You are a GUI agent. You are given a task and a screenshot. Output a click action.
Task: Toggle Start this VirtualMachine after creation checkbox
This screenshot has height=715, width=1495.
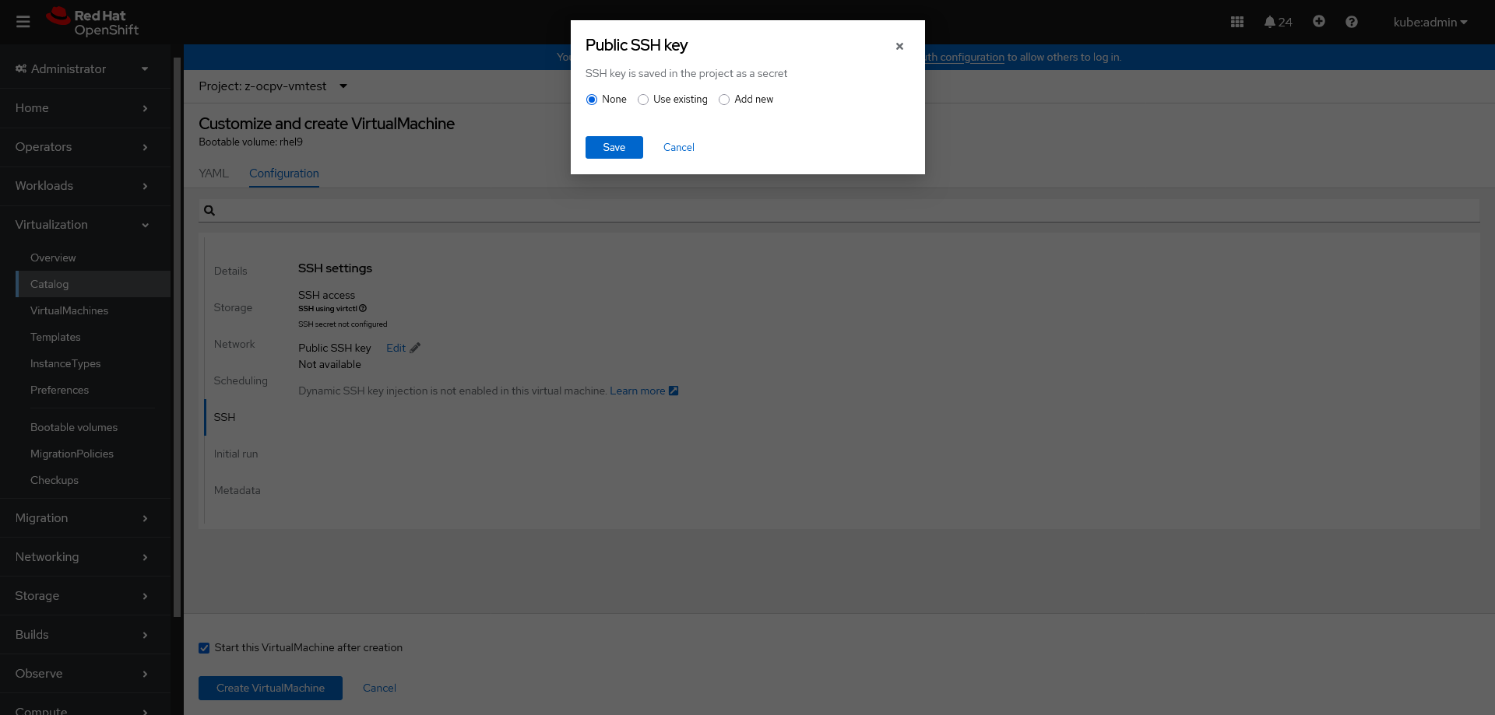[204, 648]
